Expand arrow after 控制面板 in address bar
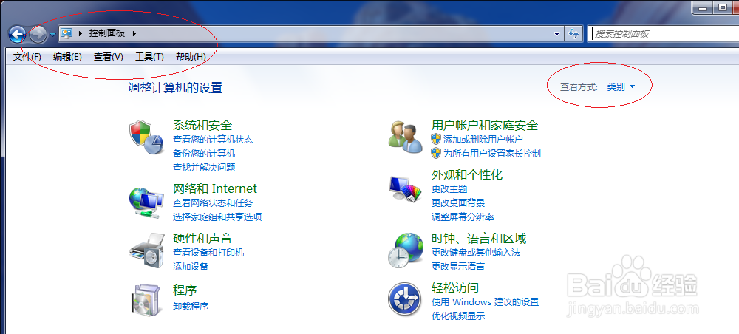Viewport: 739px width, 334px height. [134, 33]
